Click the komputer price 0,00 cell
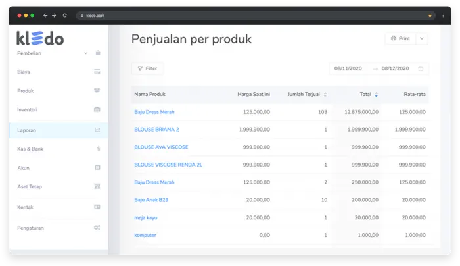 (x=265, y=236)
